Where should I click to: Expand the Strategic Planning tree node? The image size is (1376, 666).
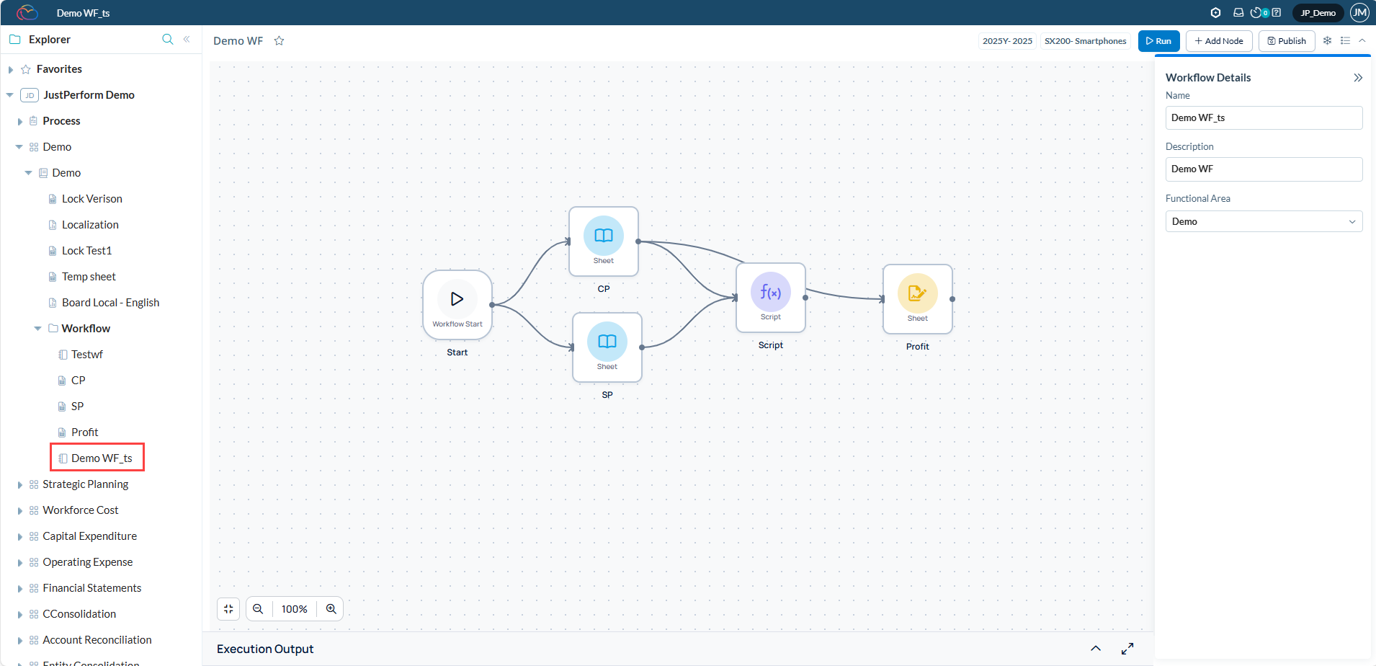(20, 485)
